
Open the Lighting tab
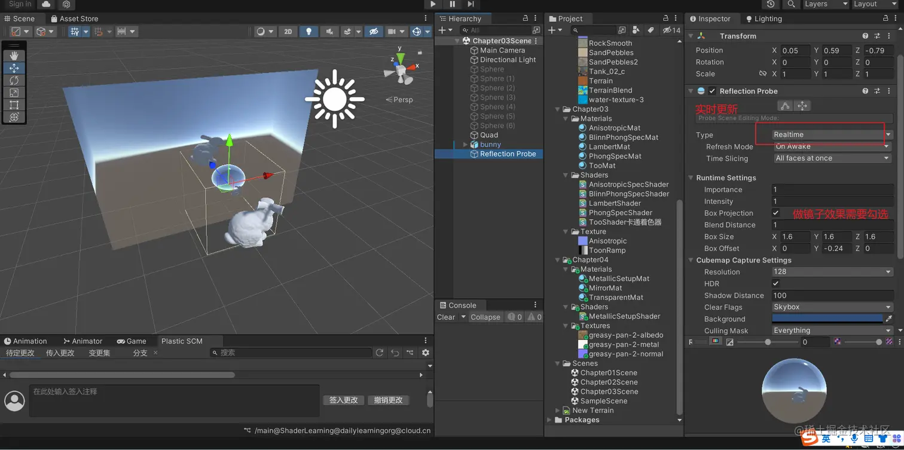tap(763, 19)
